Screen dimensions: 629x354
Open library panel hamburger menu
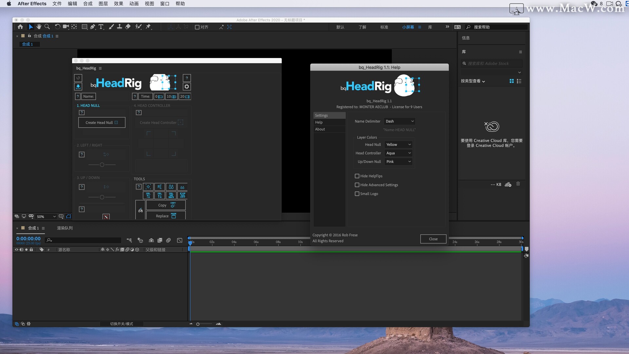520,52
